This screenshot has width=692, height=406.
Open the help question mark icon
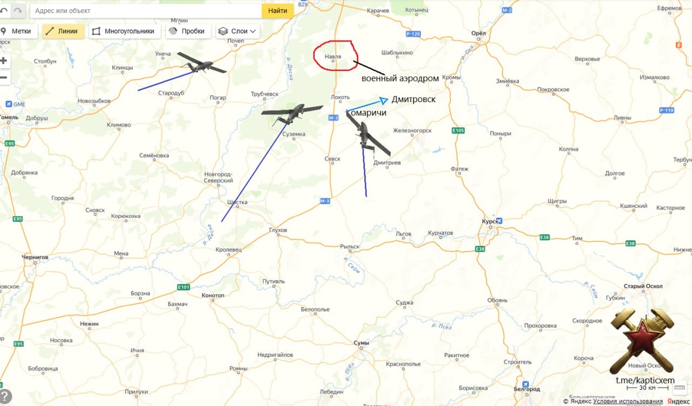[5, 397]
